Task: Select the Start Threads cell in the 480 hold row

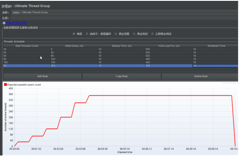Action: pos(27,59)
